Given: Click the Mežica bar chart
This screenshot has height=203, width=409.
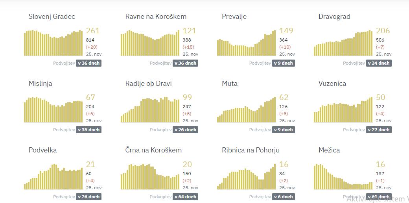Looking at the screenshot, I should click(x=343, y=177).
